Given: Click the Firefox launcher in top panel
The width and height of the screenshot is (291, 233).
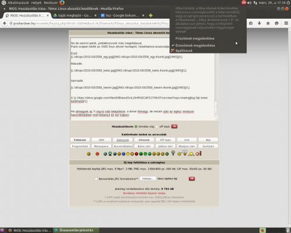Looking at the screenshot, I should click(62, 2).
